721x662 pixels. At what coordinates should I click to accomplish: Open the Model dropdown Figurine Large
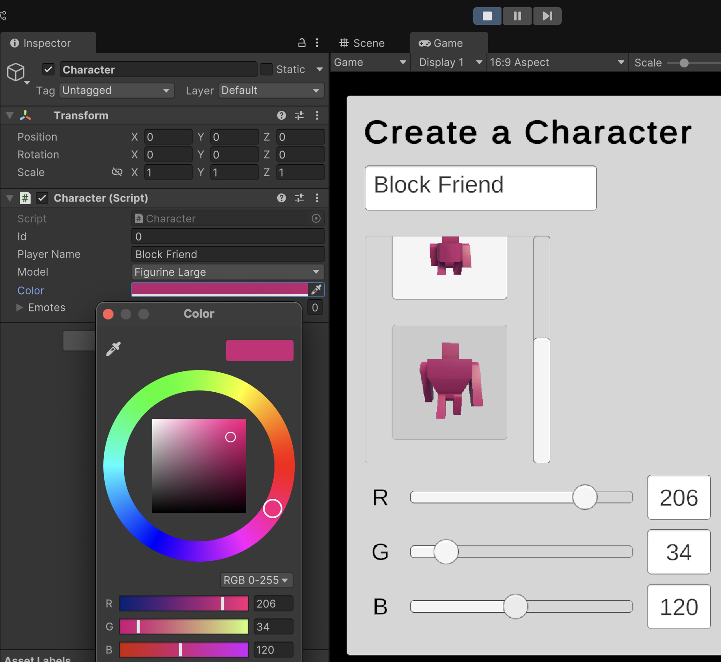pyautogui.click(x=227, y=272)
